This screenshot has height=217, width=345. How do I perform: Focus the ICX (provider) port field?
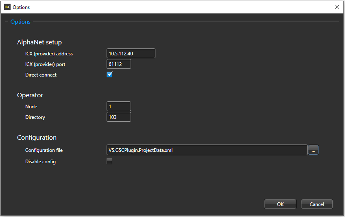click(119, 64)
